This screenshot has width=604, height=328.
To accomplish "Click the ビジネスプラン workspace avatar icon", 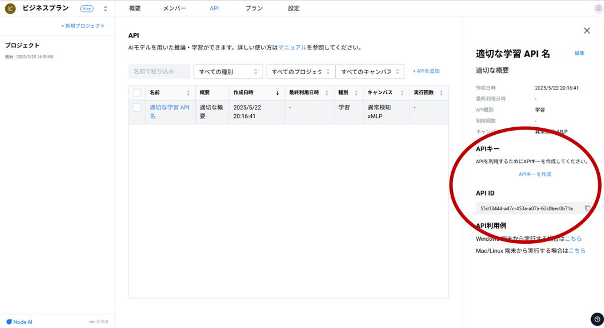I will [10, 9].
